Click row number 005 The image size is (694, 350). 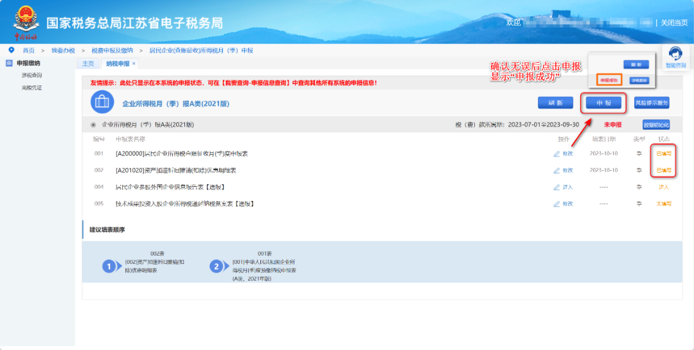tap(98, 204)
